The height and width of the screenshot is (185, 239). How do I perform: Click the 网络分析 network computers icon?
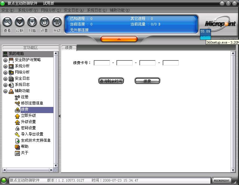[x=11, y=73]
